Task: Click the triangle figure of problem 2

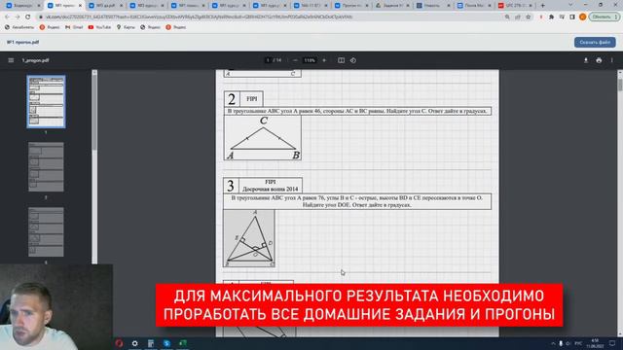Action: coord(262,138)
